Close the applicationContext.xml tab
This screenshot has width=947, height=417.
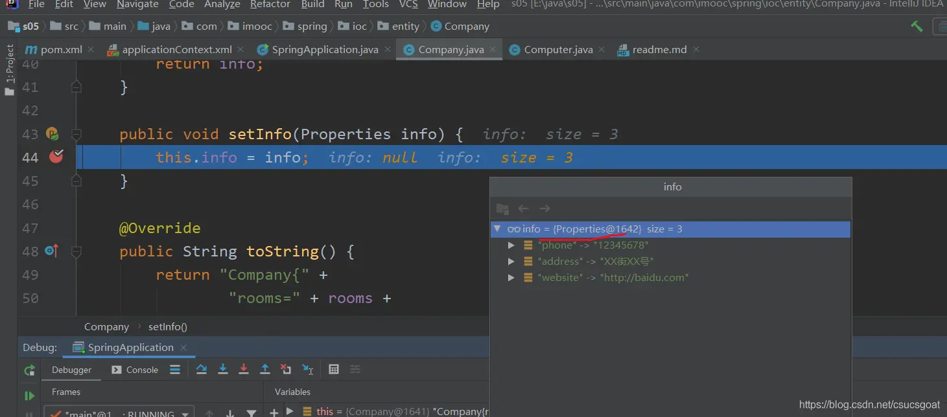click(240, 49)
